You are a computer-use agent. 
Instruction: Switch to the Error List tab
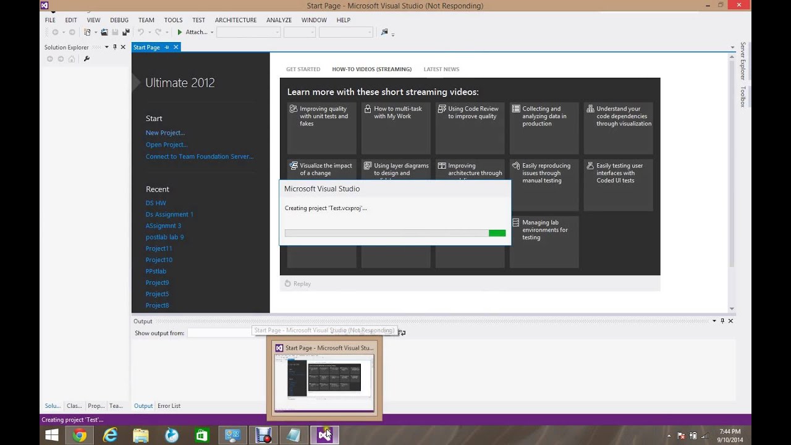[x=169, y=406]
